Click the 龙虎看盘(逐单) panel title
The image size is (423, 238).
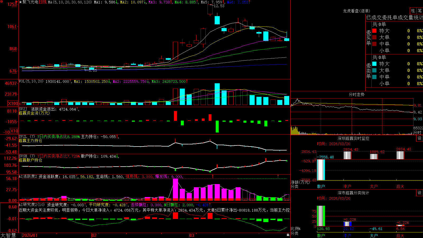point(357,11)
